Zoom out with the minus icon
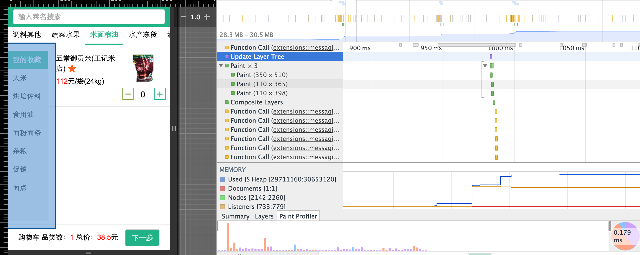The width and height of the screenshot is (640, 255). click(183, 17)
